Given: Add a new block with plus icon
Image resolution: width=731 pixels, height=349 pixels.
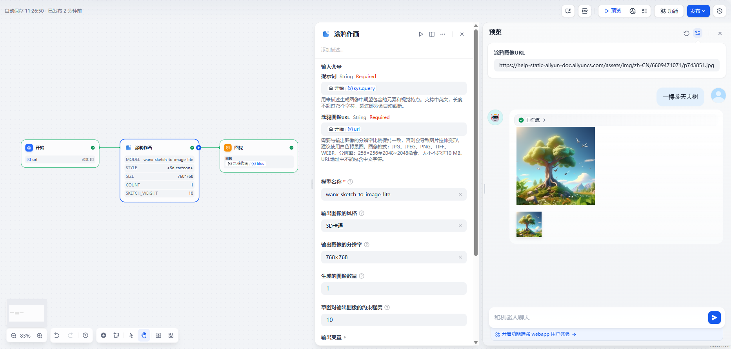Looking at the screenshot, I should [104, 335].
